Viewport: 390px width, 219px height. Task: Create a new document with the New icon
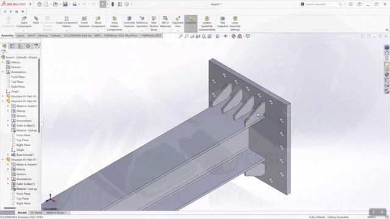coord(46,4)
